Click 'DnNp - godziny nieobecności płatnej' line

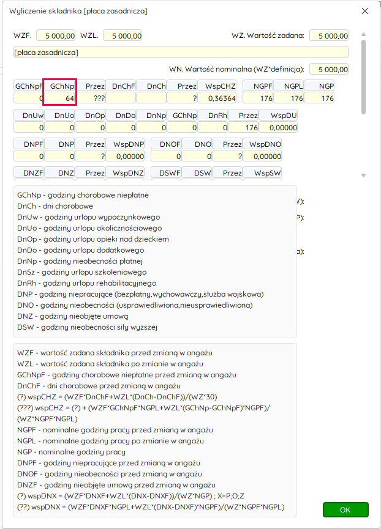[x=80, y=261]
